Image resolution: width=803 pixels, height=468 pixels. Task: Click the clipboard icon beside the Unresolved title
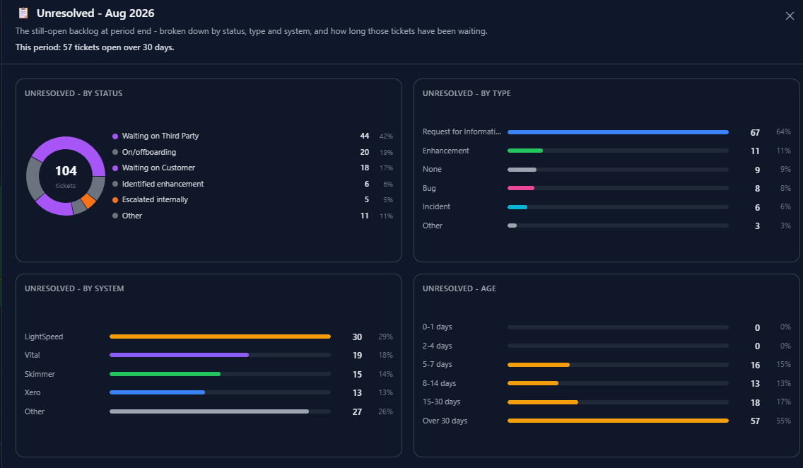click(x=23, y=13)
